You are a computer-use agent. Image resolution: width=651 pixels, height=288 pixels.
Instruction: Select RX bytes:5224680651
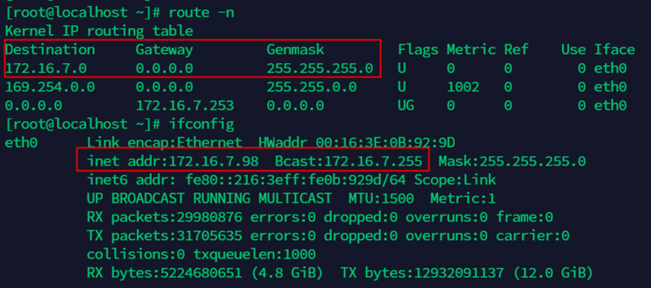165,273
